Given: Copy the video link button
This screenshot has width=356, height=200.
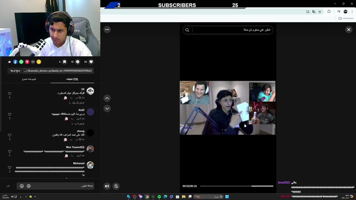Looking at the screenshot, I should click(15, 71).
